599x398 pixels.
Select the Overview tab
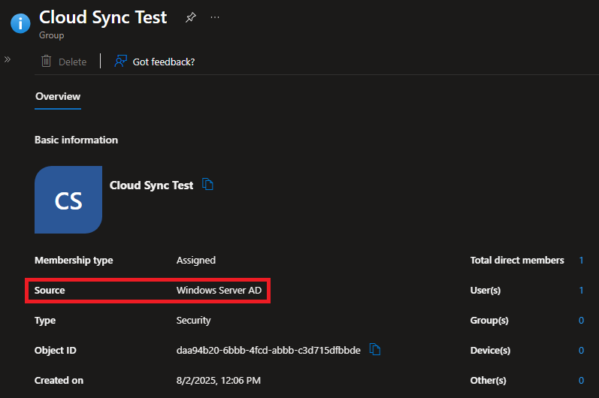coord(58,97)
